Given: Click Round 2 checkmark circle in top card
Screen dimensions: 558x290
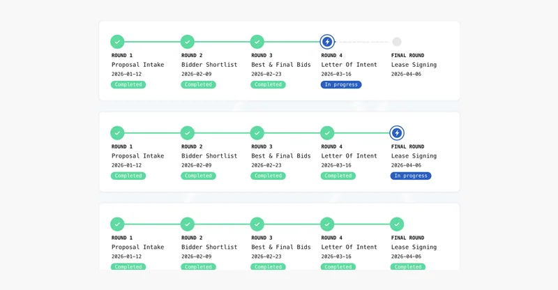Looking at the screenshot, I should (188, 42).
